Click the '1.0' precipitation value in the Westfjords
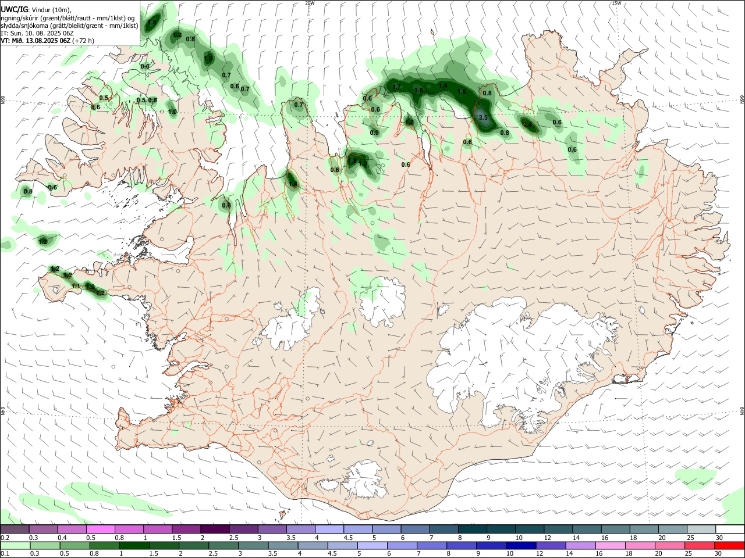Image resolution: width=745 pixels, height=558 pixels. 172,112
